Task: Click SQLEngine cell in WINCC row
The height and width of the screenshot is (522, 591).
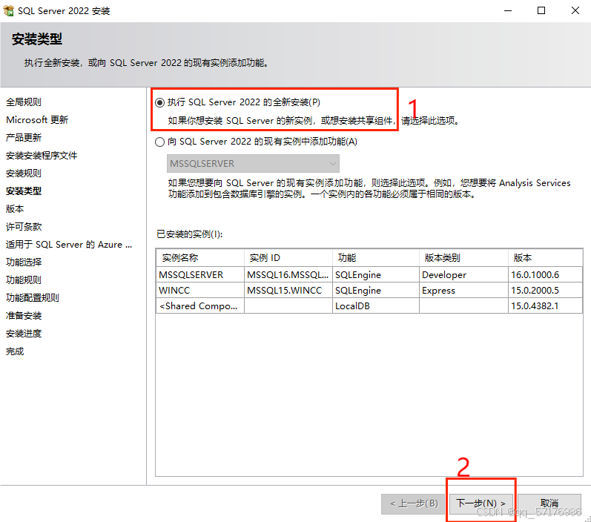Action: click(376, 290)
